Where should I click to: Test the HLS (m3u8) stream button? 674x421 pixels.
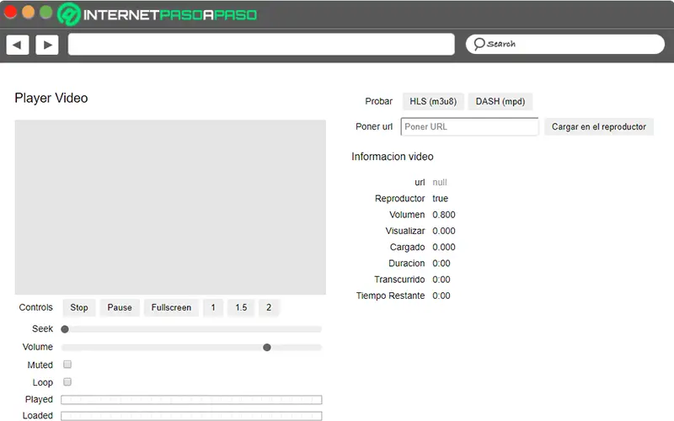[x=433, y=101]
